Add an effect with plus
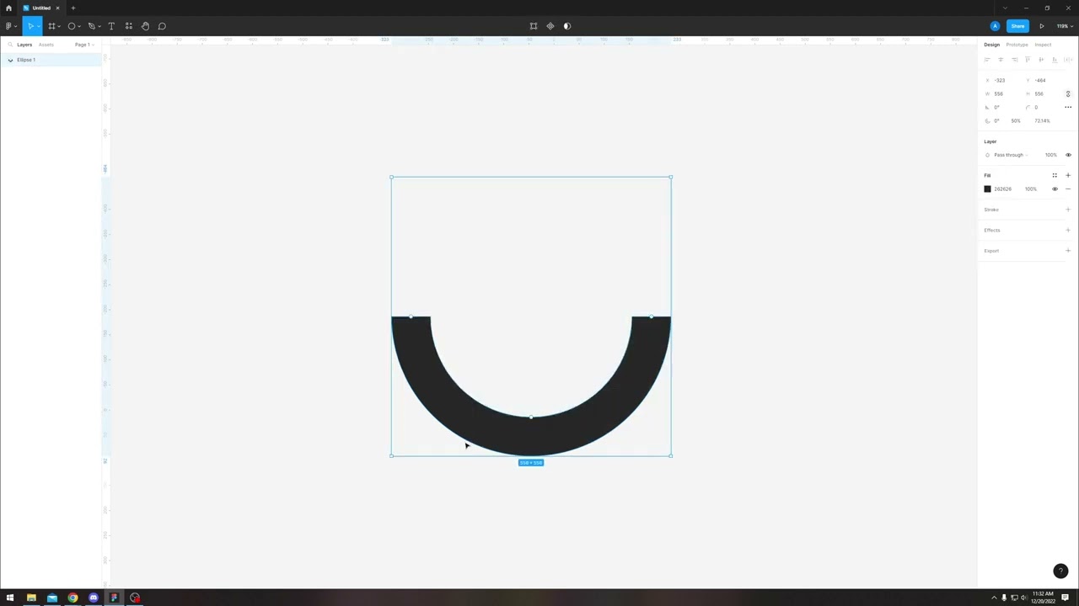 pyautogui.click(x=1068, y=230)
